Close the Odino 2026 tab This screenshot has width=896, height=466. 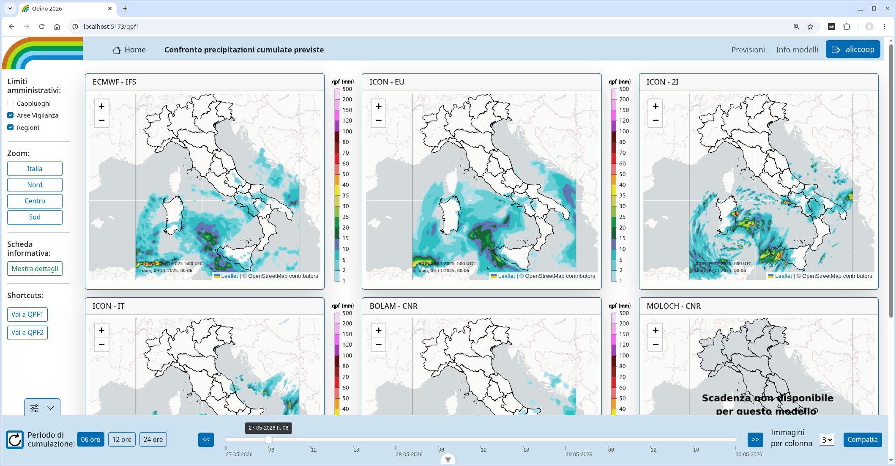tap(110, 8)
